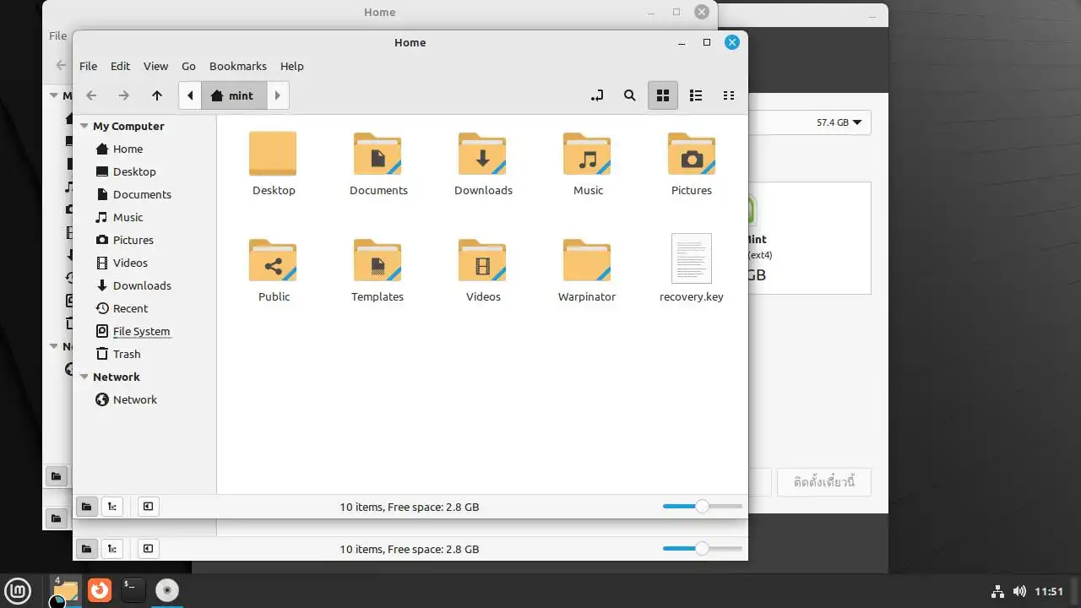Open the Warpinator folder icon
Viewport: 1081px width, 608px height.
point(587,259)
